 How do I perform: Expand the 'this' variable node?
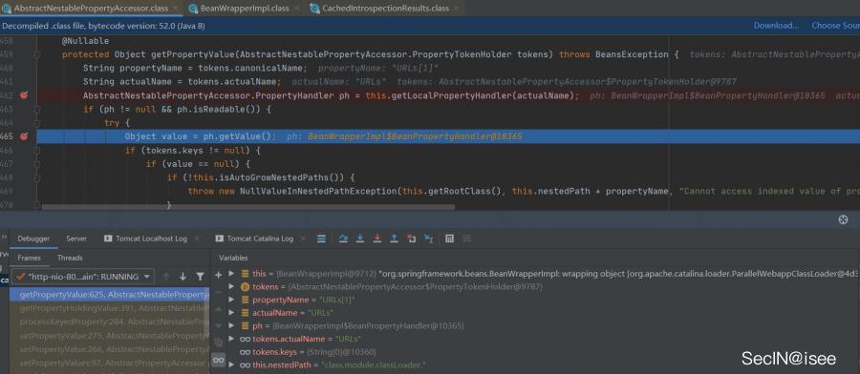point(231,273)
